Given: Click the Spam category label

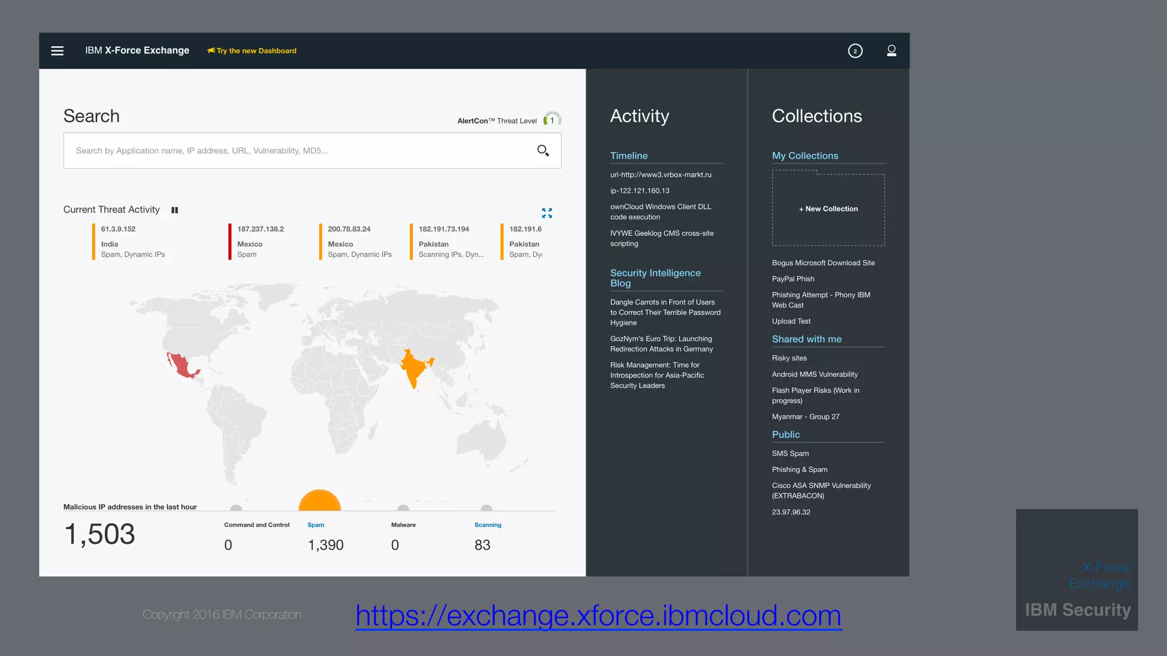Looking at the screenshot, I should (x=316, y=525).
